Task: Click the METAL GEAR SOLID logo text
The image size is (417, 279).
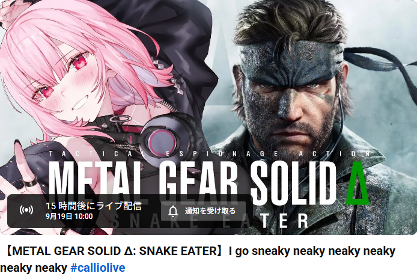Action: (192, 182)
